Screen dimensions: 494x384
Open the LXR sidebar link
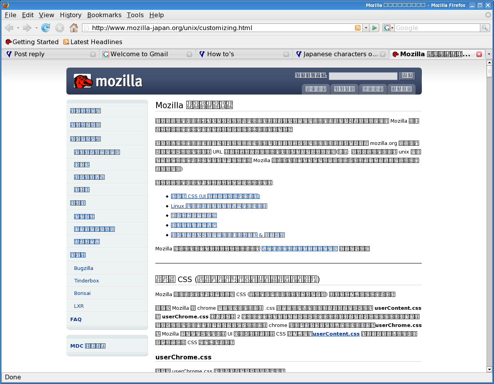click(x=79, y=306)
